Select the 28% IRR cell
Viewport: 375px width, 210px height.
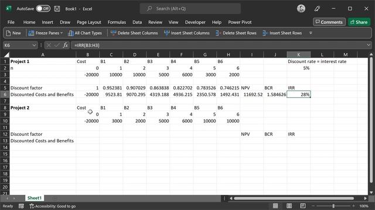tap(298, 94)
